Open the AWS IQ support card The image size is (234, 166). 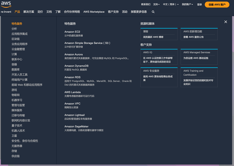tap(159, 57)
